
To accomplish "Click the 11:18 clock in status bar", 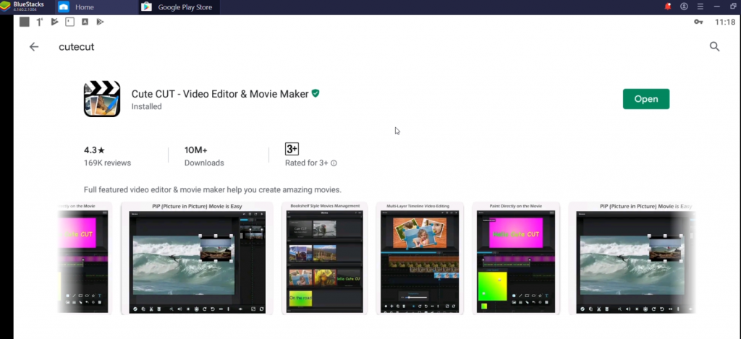I will pos(724,22).
